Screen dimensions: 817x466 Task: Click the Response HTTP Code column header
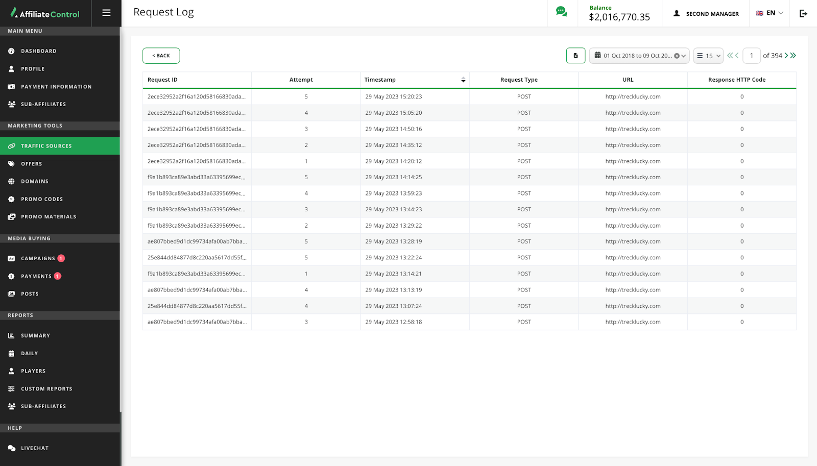click(x=736, y=80)
